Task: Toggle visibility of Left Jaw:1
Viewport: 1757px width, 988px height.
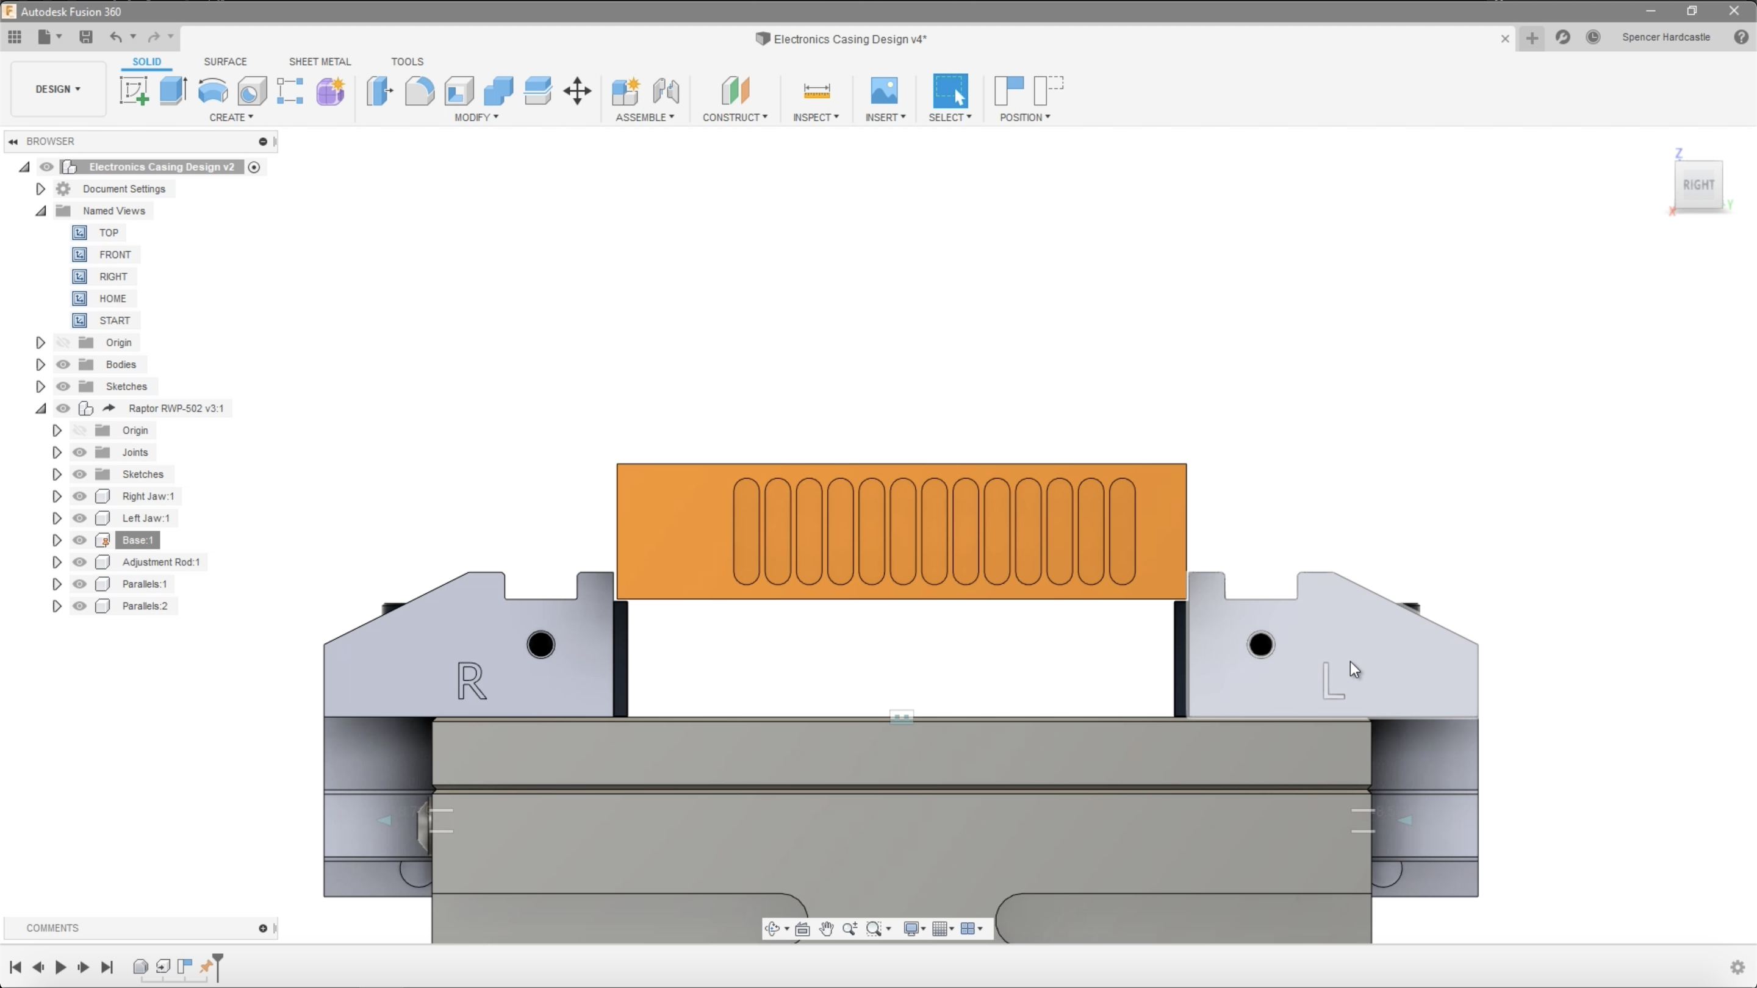Action: 80,518
